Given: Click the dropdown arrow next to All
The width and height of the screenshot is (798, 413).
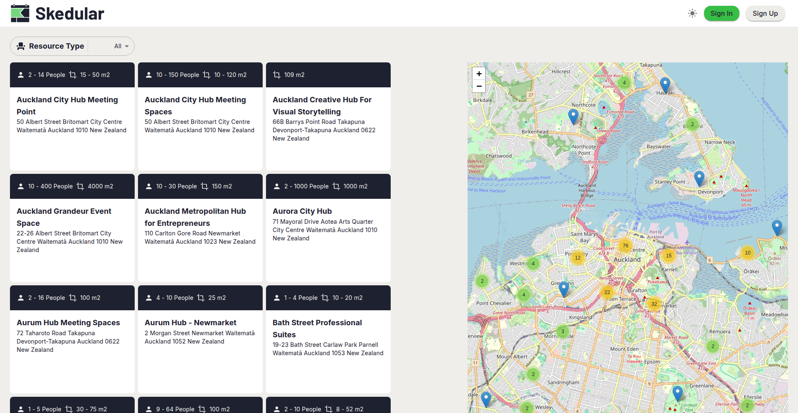Looking at the screenshot, I should pos(126,46).
